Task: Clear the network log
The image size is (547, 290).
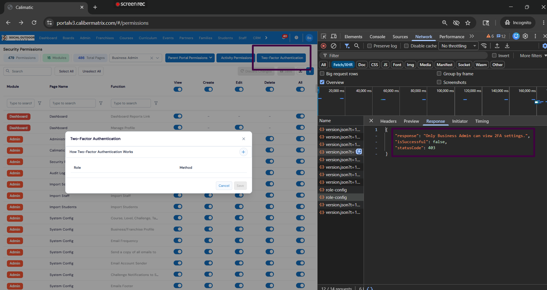Action: pyautogui.click(x=333, y=46)
